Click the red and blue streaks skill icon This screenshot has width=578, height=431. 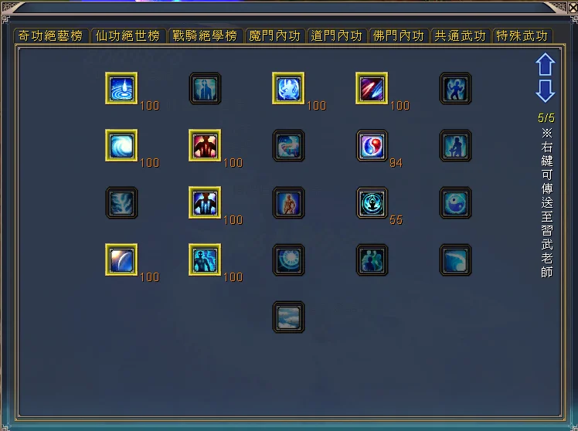[372, 88]
